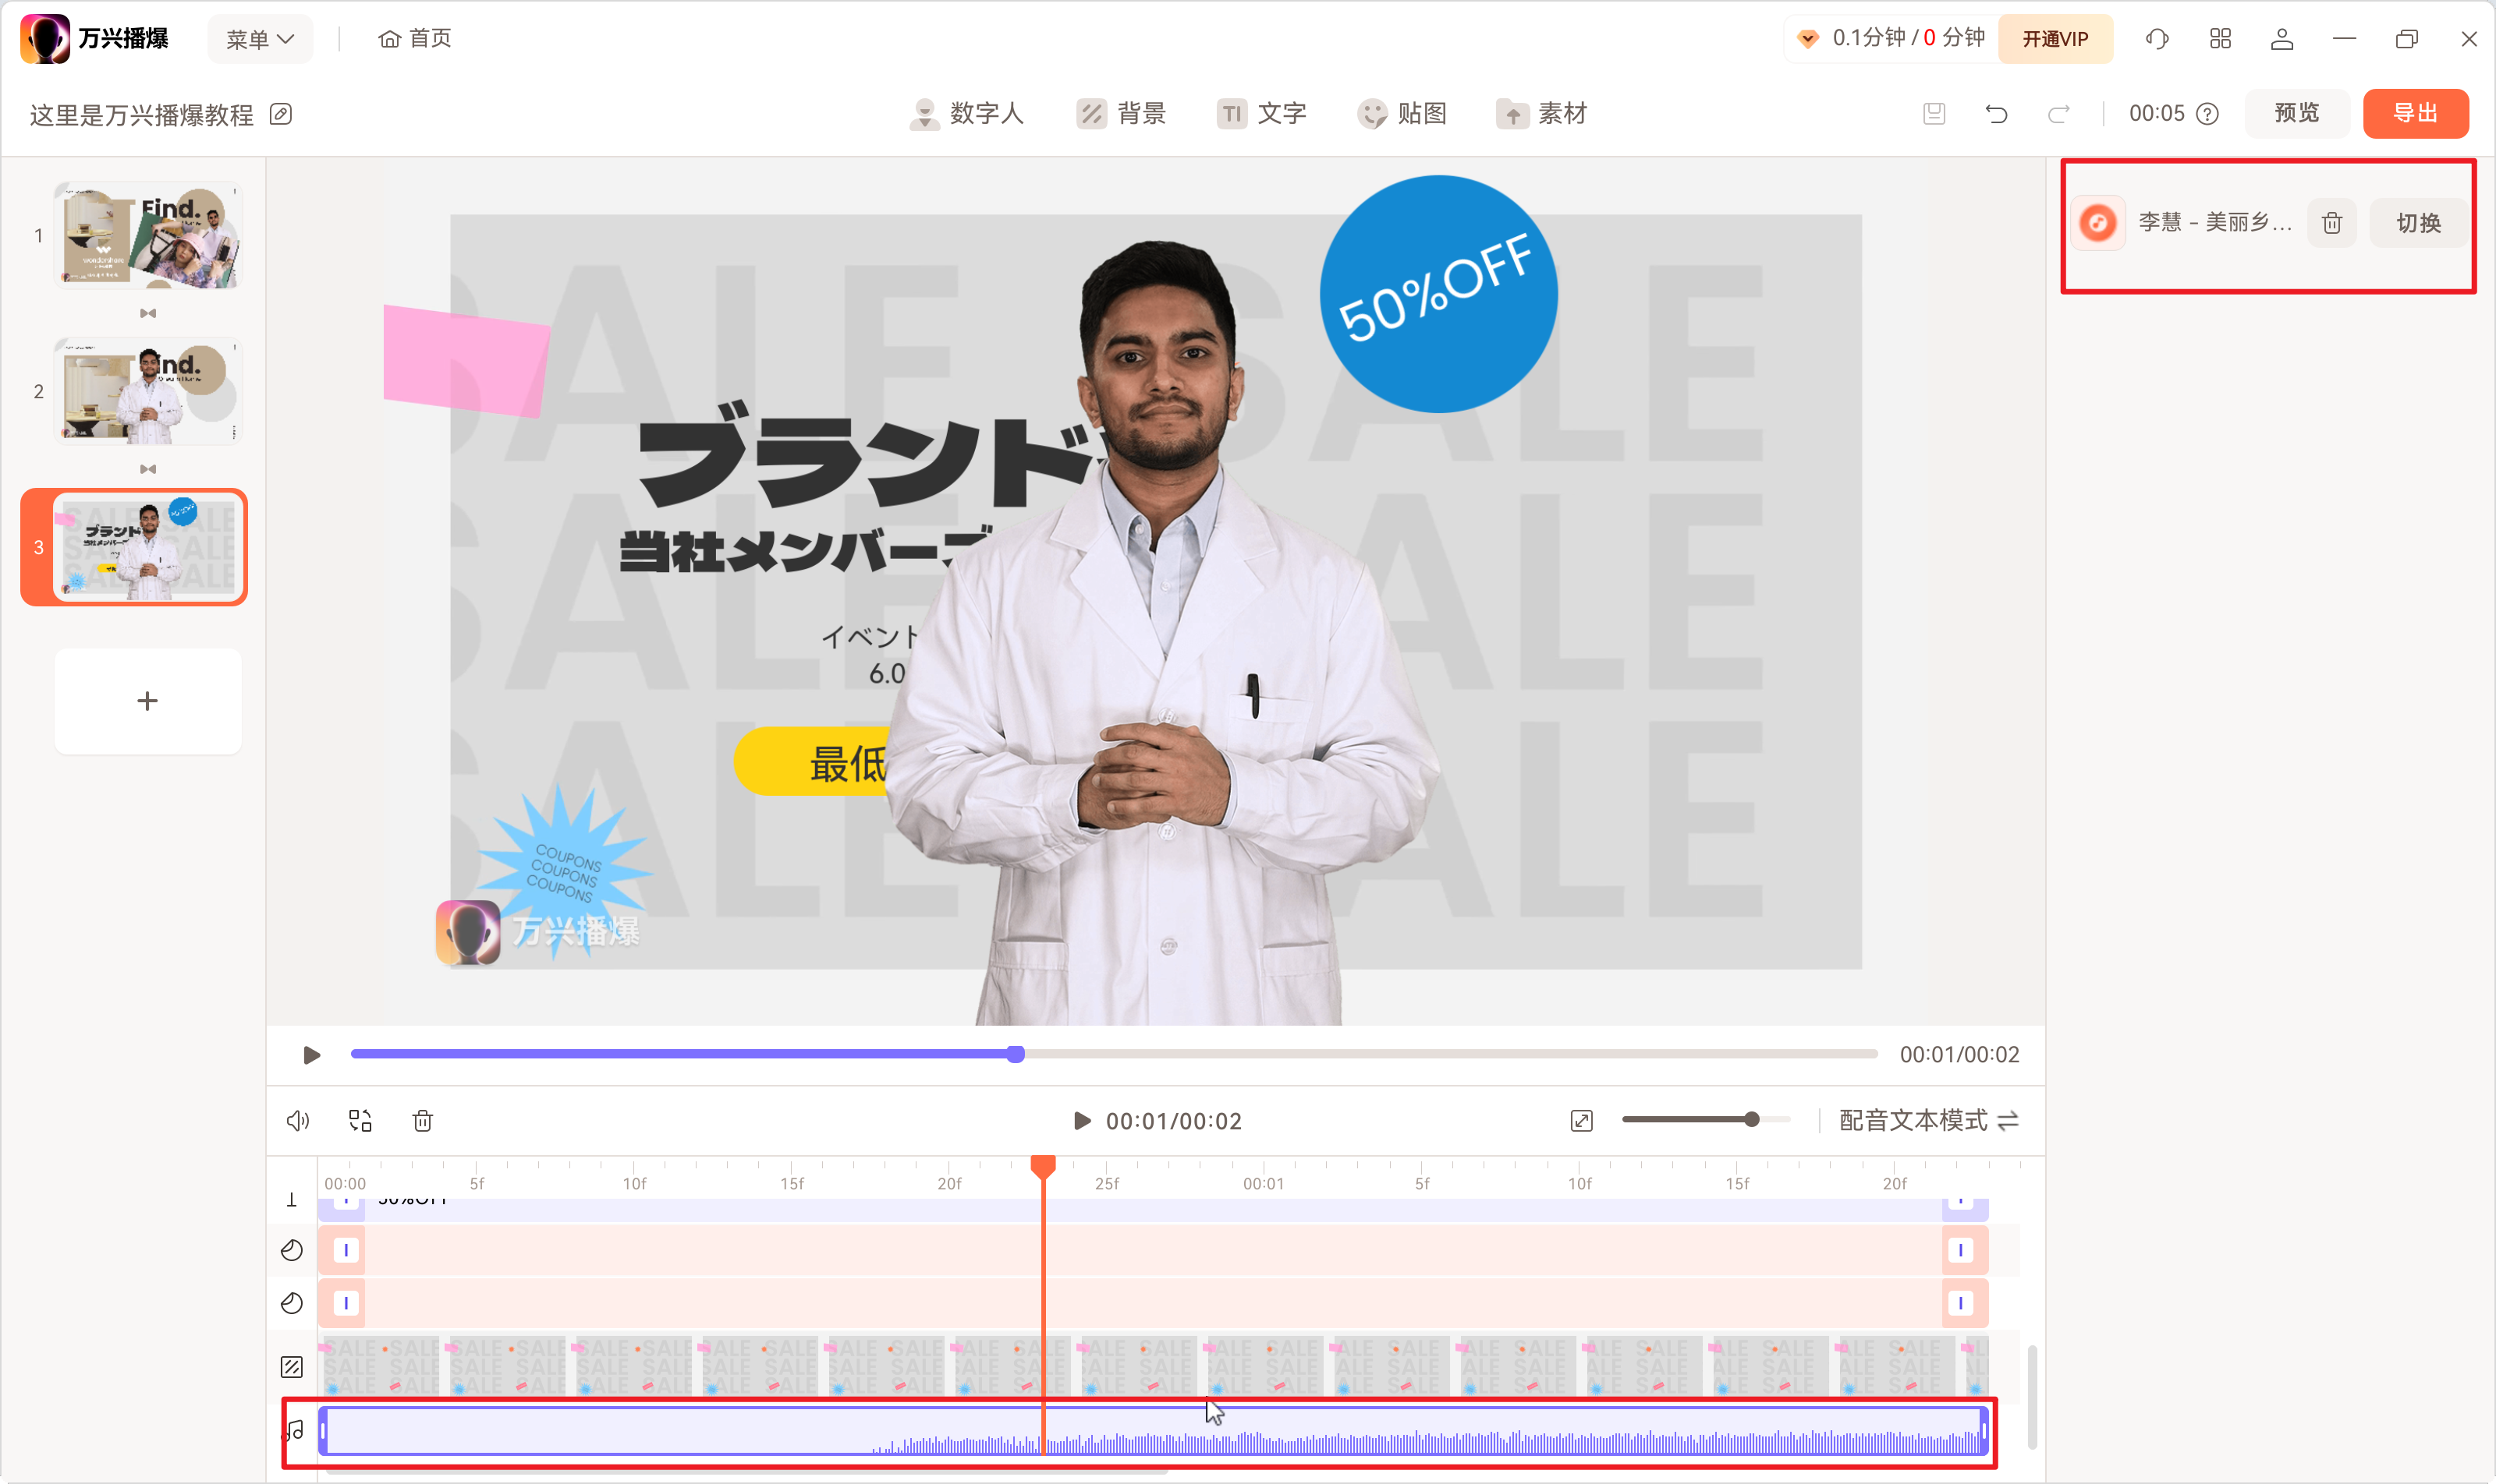Open transition between scenes 2 and 3
This screenshot has height=1484, width=2496.
148,469
